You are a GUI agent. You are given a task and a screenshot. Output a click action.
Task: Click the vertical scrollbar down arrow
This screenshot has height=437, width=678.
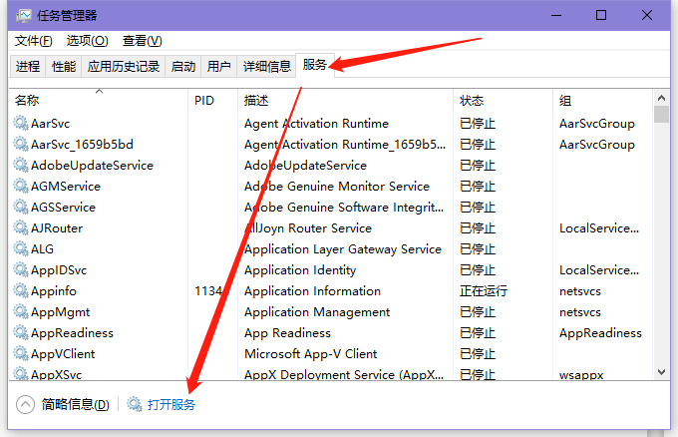tap(661, 372)
